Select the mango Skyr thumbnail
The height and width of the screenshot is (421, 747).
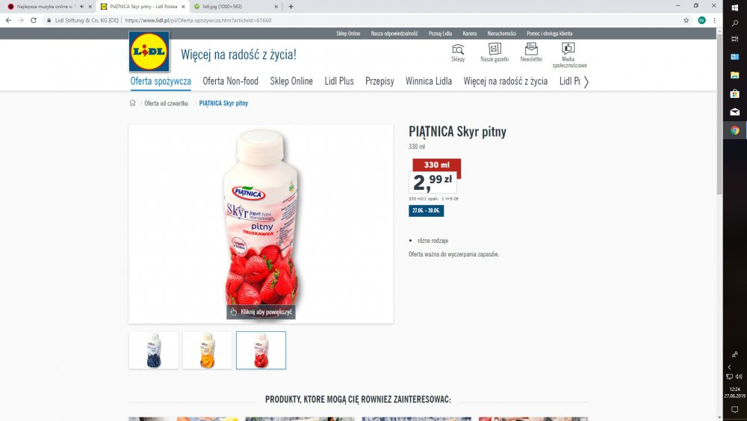[x=207, y=351]
